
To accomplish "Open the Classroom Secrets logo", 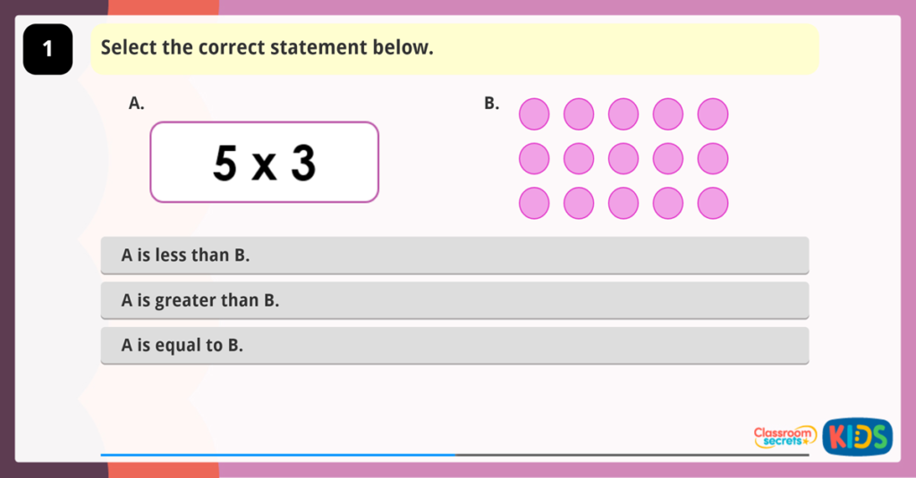I will (x=785, y=436).
